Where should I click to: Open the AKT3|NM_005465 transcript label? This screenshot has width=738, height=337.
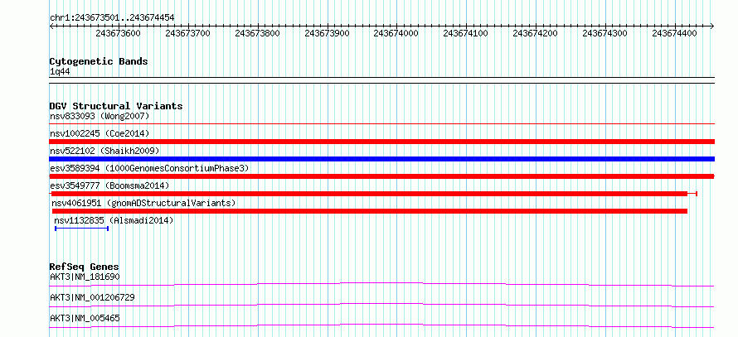tap(85, 318)
